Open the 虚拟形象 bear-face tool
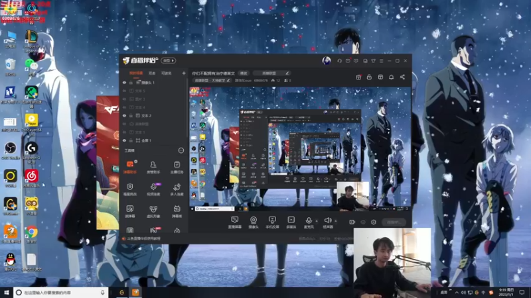 [153, 211]
